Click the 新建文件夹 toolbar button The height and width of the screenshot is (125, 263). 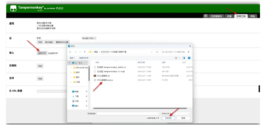84,58
